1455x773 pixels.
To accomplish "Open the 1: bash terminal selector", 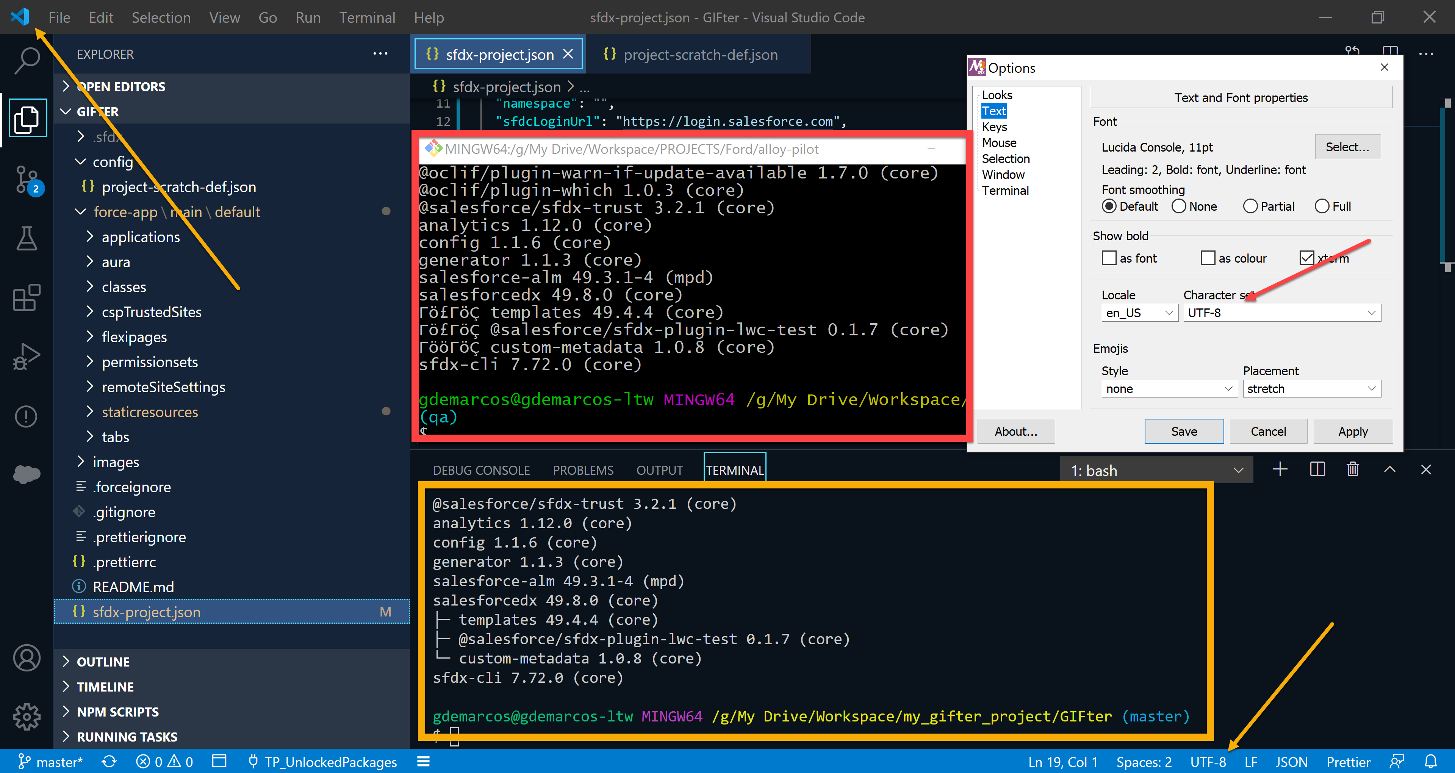I will (x=1156, y=470).
